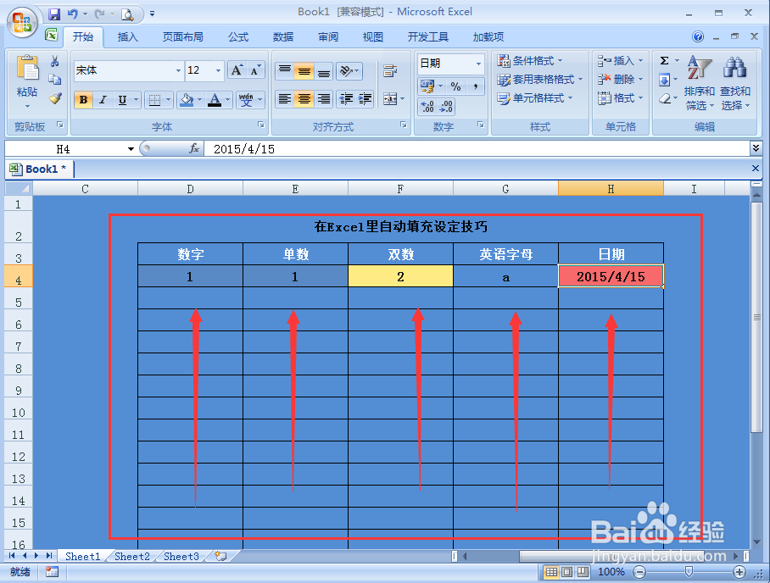Switch to 公式 ribbon tab
770x583 pixels.
click(x=238, y=36)
